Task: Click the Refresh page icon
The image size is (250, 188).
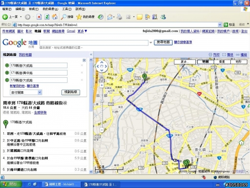Action: click(x=47, y=17)
